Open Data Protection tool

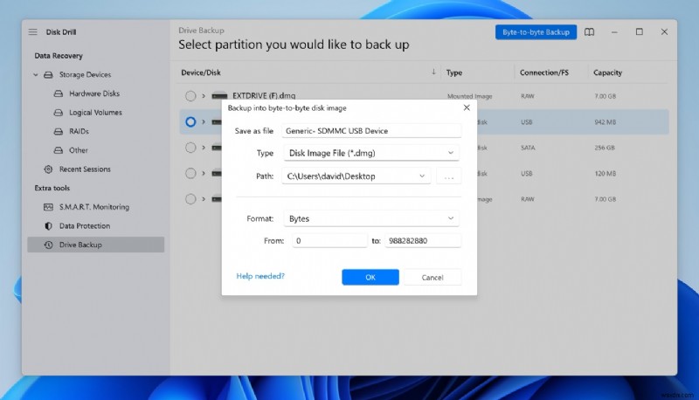(85, 226)
